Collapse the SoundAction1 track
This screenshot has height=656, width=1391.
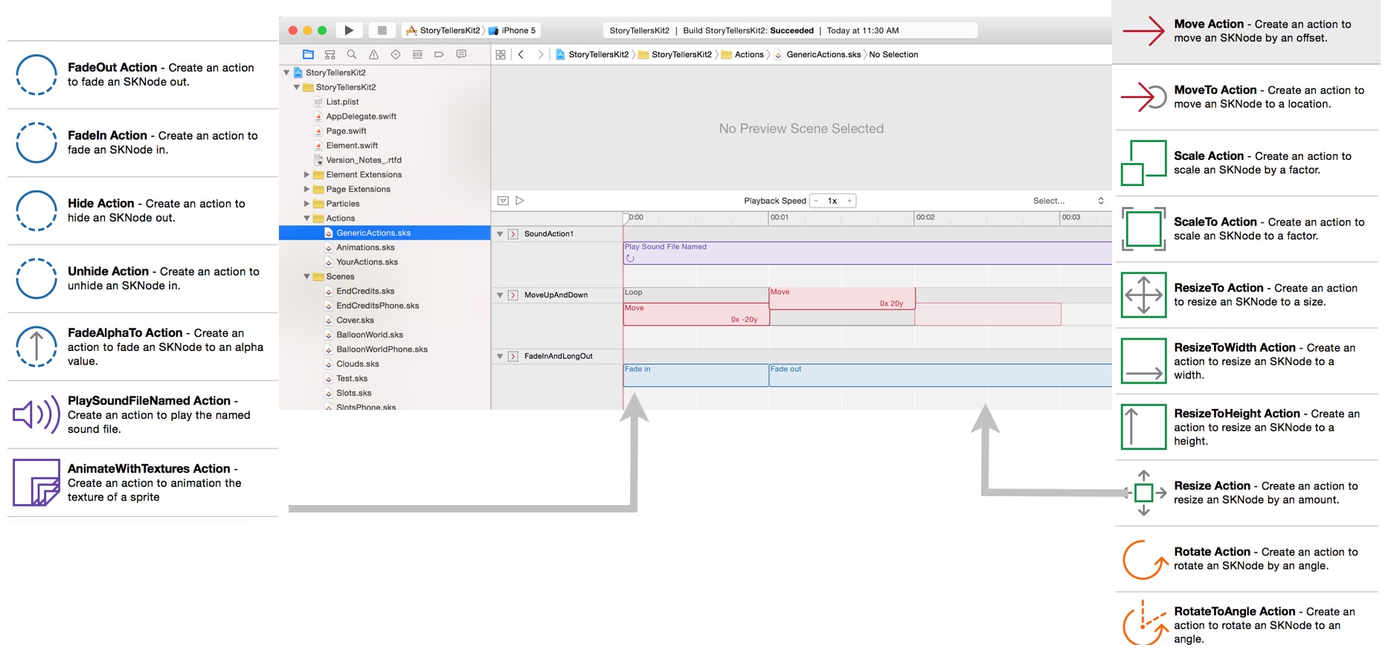(500, 234)
